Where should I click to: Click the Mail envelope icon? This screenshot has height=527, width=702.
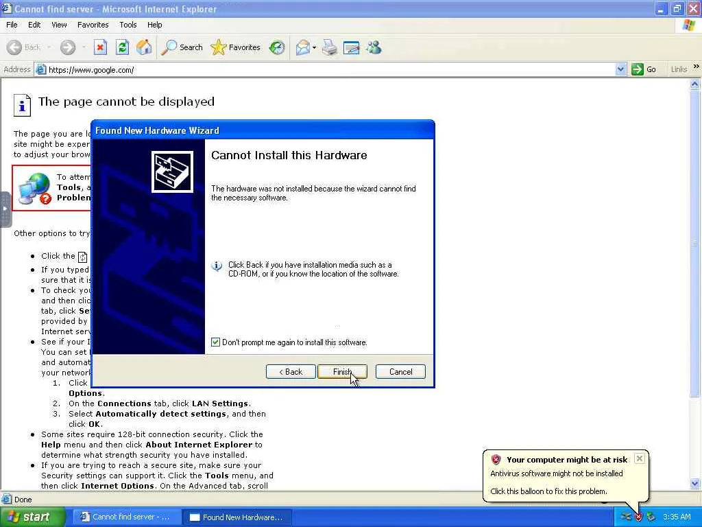[303, 47]
